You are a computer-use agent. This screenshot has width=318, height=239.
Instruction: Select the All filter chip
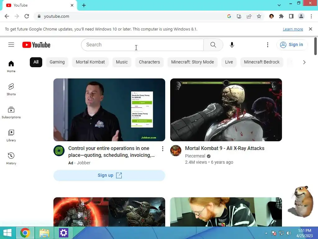(x=36, y=62)
